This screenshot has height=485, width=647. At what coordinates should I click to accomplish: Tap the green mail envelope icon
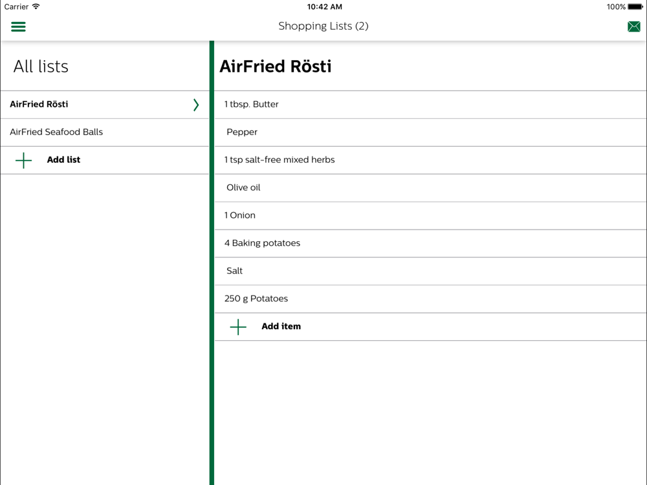click(x=634, y=27)
